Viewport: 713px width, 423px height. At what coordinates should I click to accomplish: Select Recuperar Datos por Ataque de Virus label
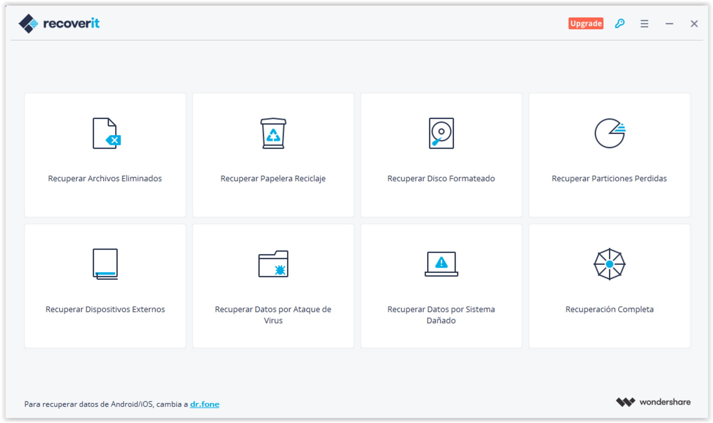pos(273,315)
